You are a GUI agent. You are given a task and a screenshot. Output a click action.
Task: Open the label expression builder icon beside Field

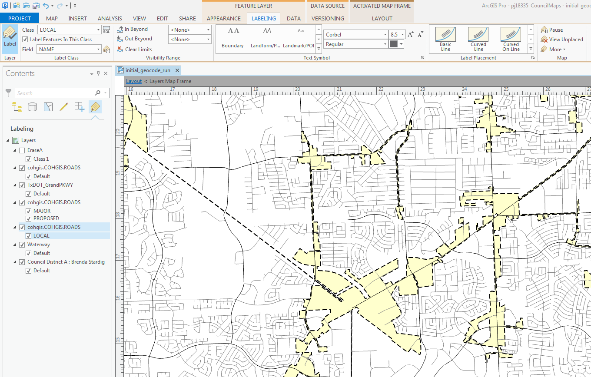pyautogui.click(x=106, y=50)
